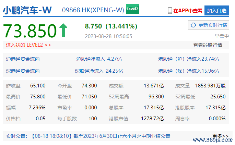Click 港股通（深）净流入15.96亿 text
Viewport: 235px width, 145px height.
coord(188,71)
